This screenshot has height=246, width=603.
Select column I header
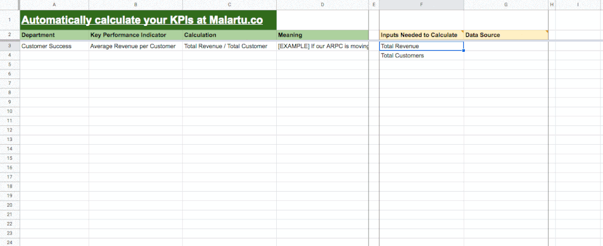tap(578, 5)
